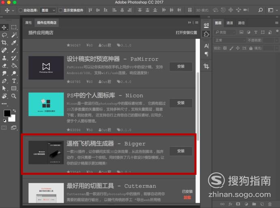The height and width of the screenshot is (208, 280).
Task: Click the white background color swatch
Action: point(13,119)
